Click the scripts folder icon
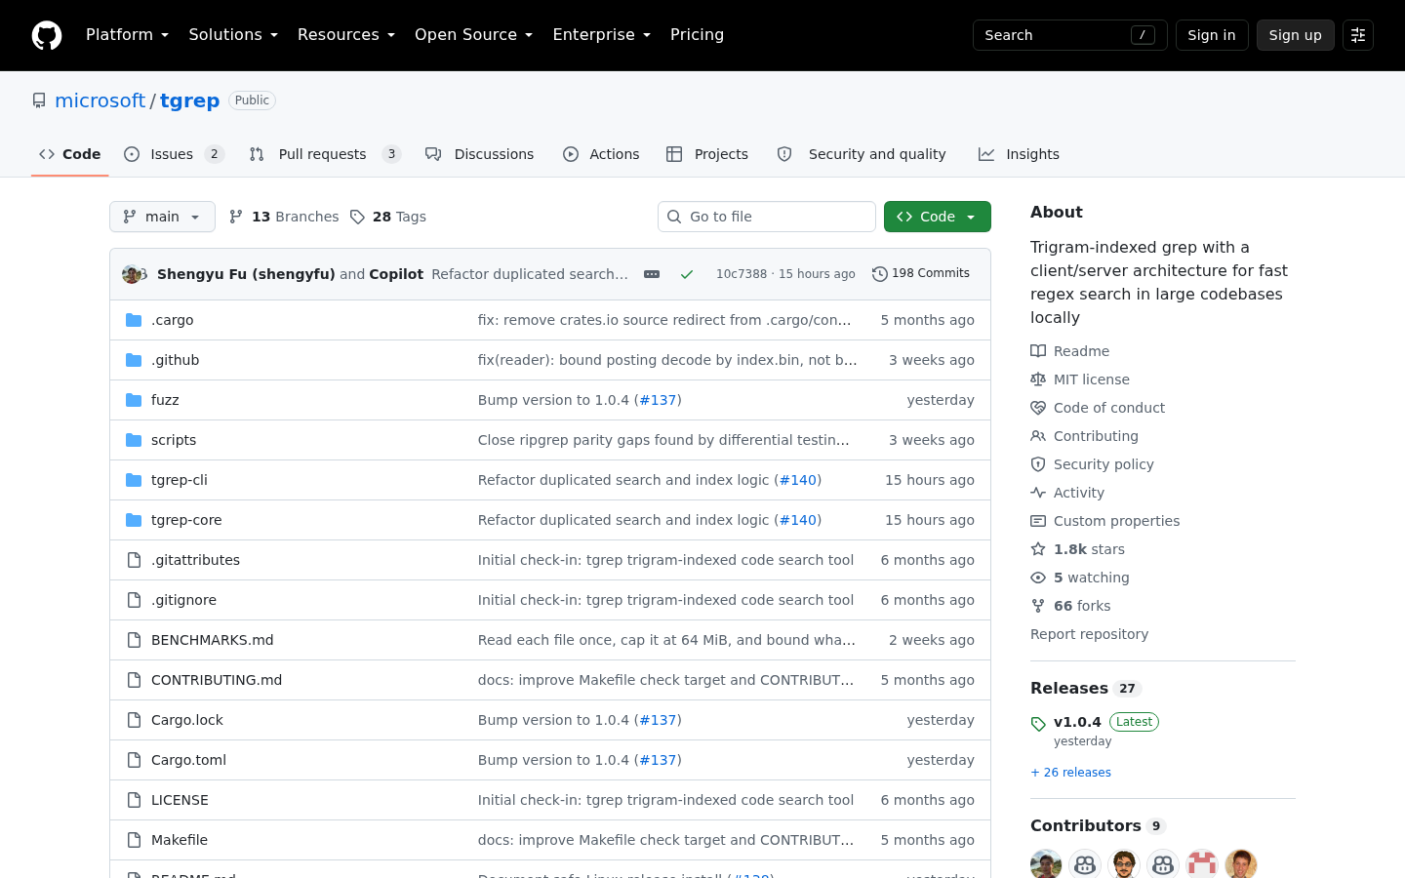 coord(134,440)
